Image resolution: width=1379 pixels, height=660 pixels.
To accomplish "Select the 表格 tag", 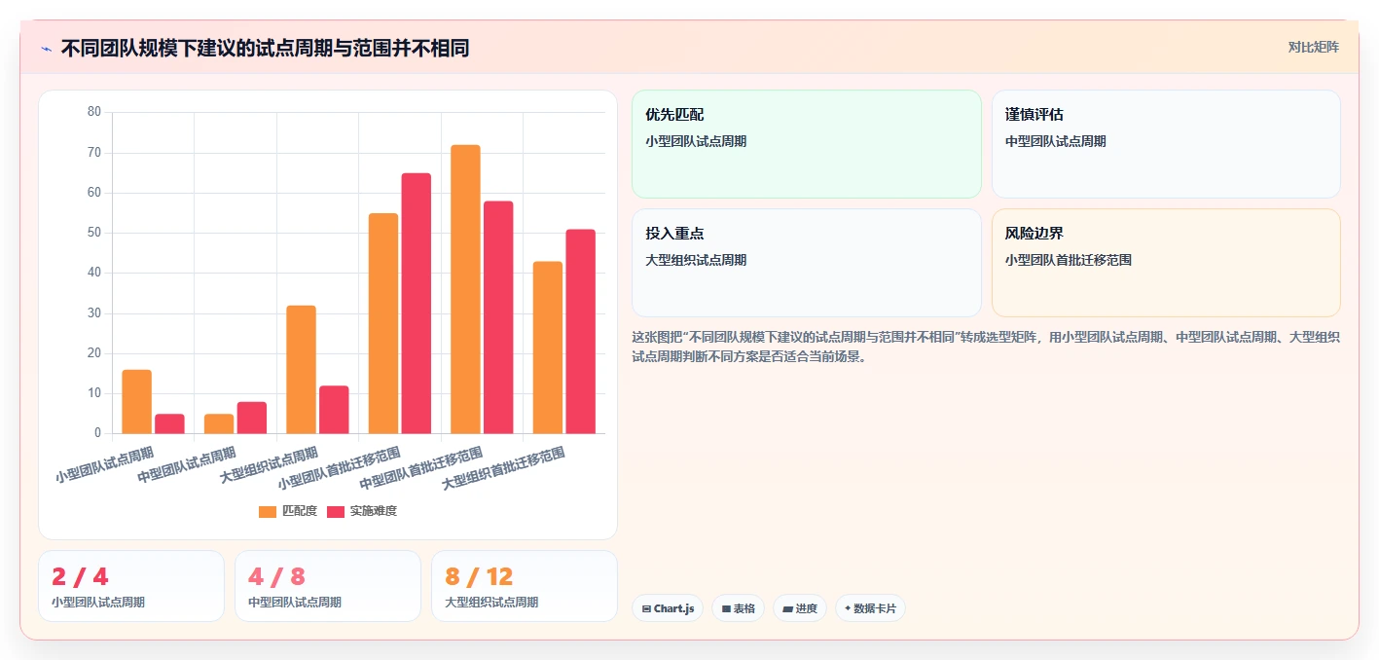I will [739, 608].
